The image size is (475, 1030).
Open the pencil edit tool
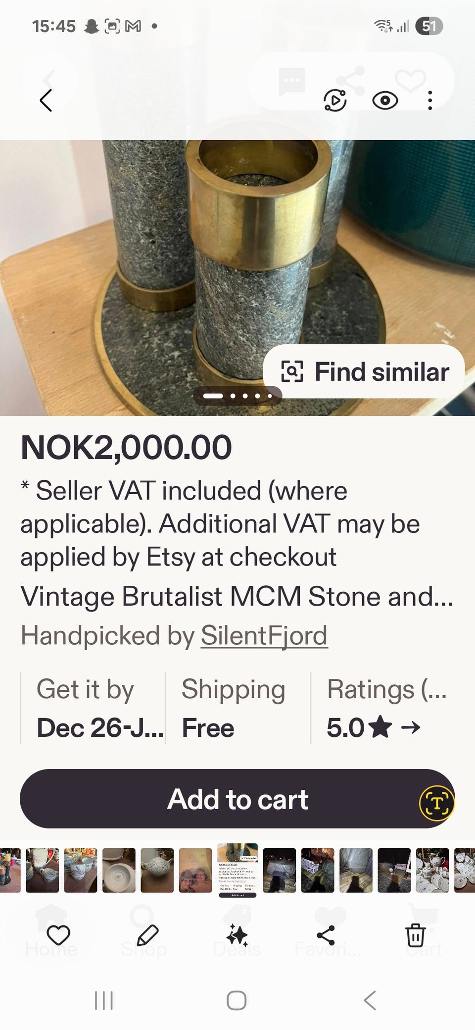click(x=147, y=935)
